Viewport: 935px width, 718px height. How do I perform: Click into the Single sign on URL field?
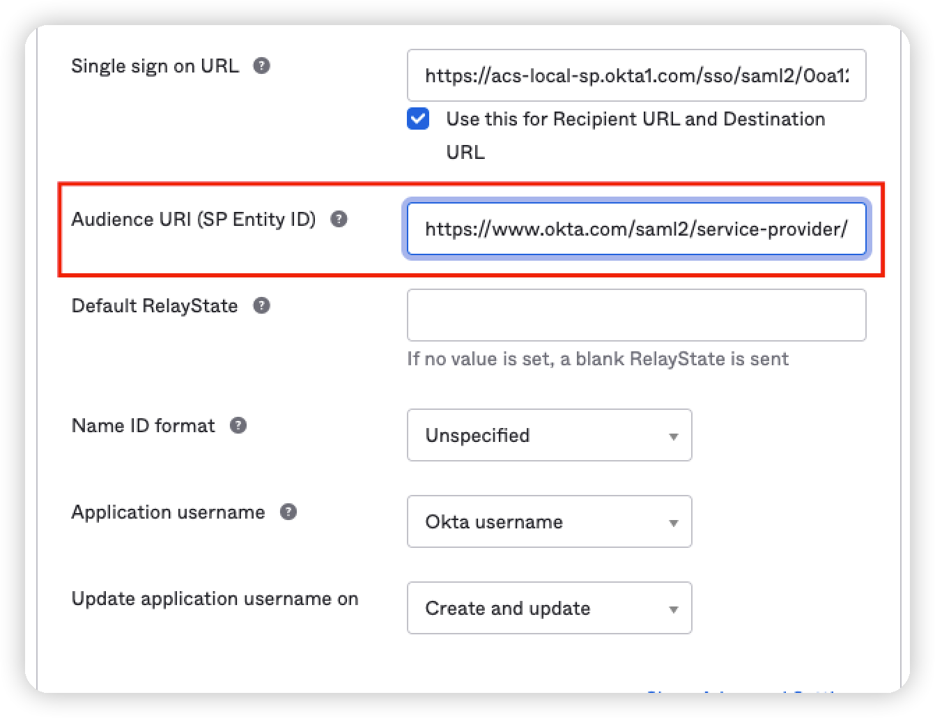(x=636, y=75)
